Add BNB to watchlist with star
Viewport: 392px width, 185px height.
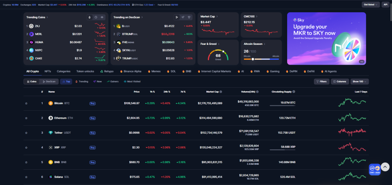26,162
